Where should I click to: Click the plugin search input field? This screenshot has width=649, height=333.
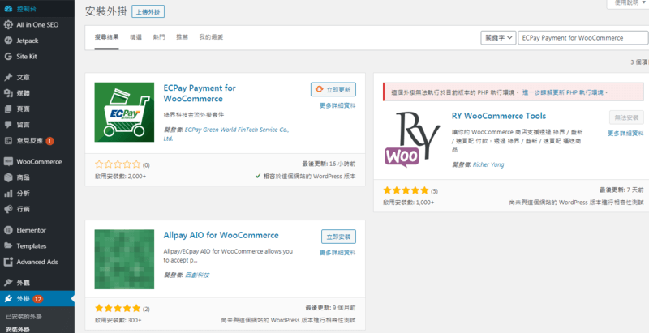click(x=582, y=38)
